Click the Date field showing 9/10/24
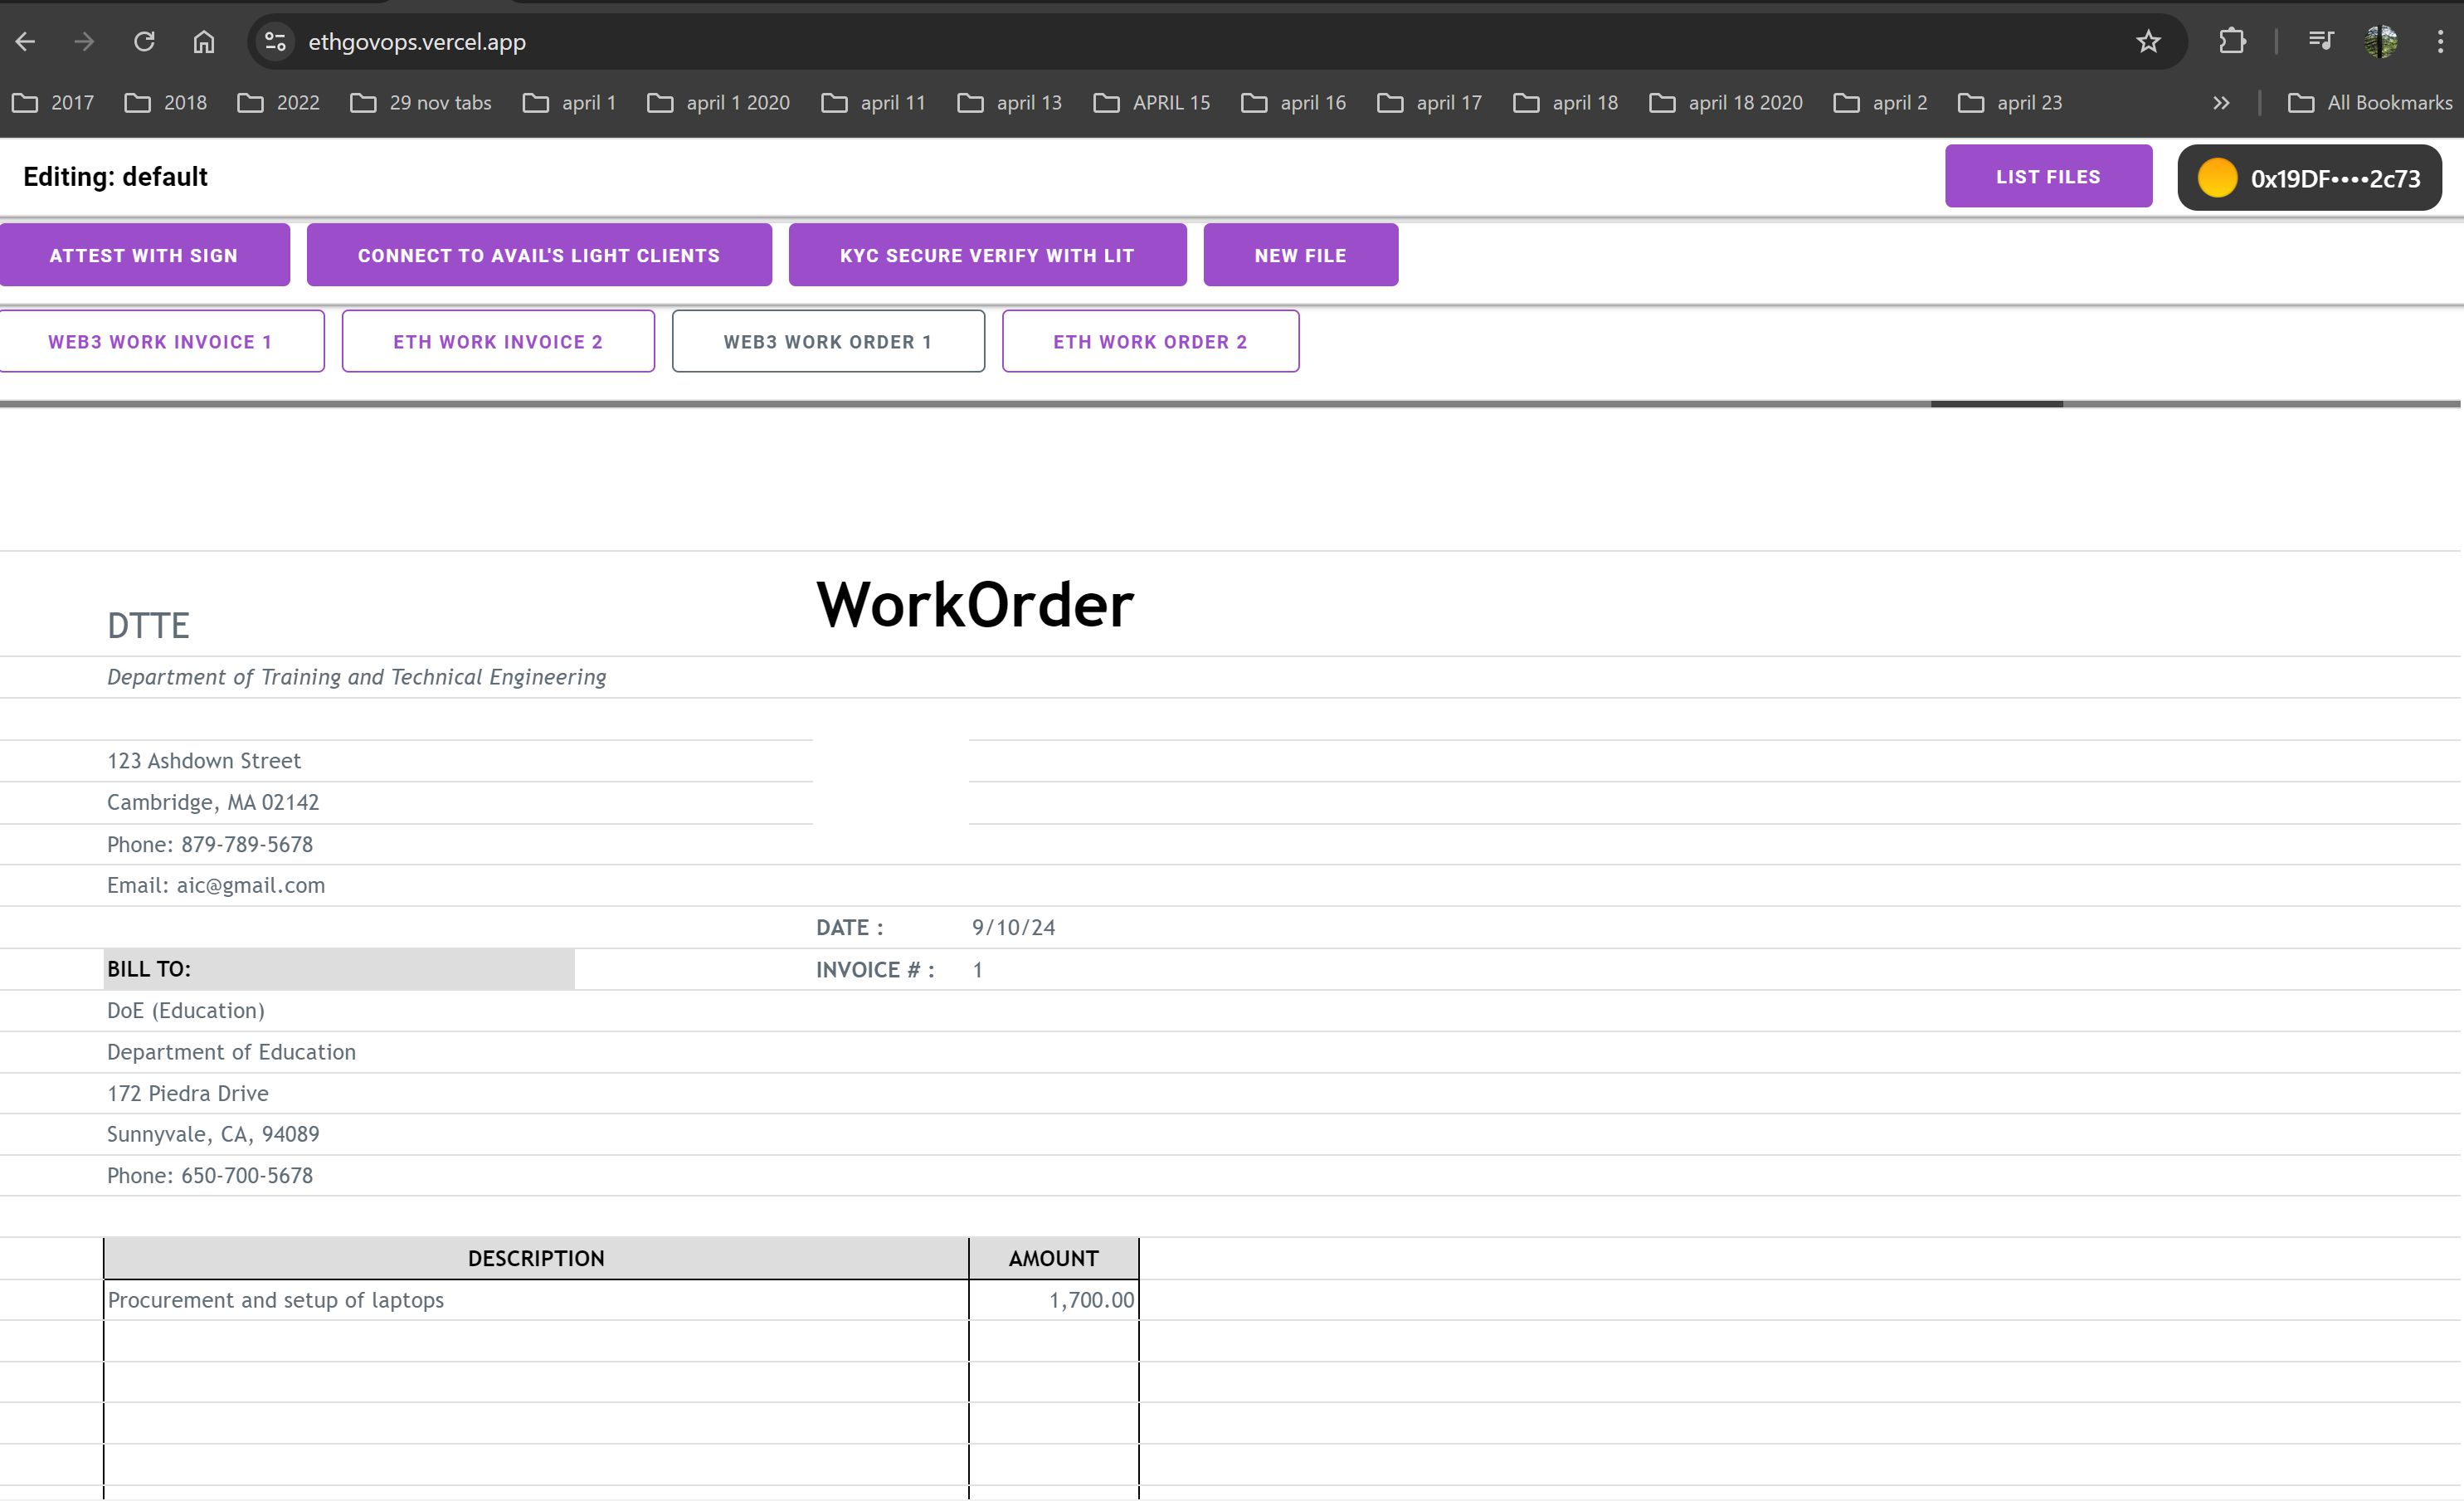Image resolution: width=2464 pixels, height=1501 pixels. [1015, 928]
